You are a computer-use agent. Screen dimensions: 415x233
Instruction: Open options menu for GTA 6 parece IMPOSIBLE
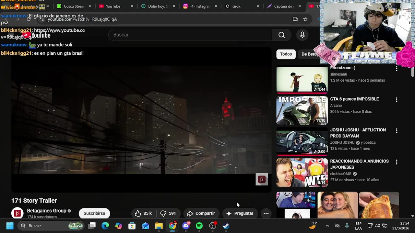[x=397, y=100]
